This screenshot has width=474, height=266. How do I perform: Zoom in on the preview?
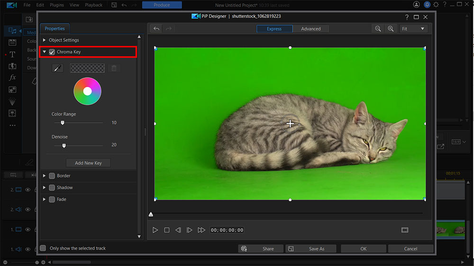click(391, 29)
